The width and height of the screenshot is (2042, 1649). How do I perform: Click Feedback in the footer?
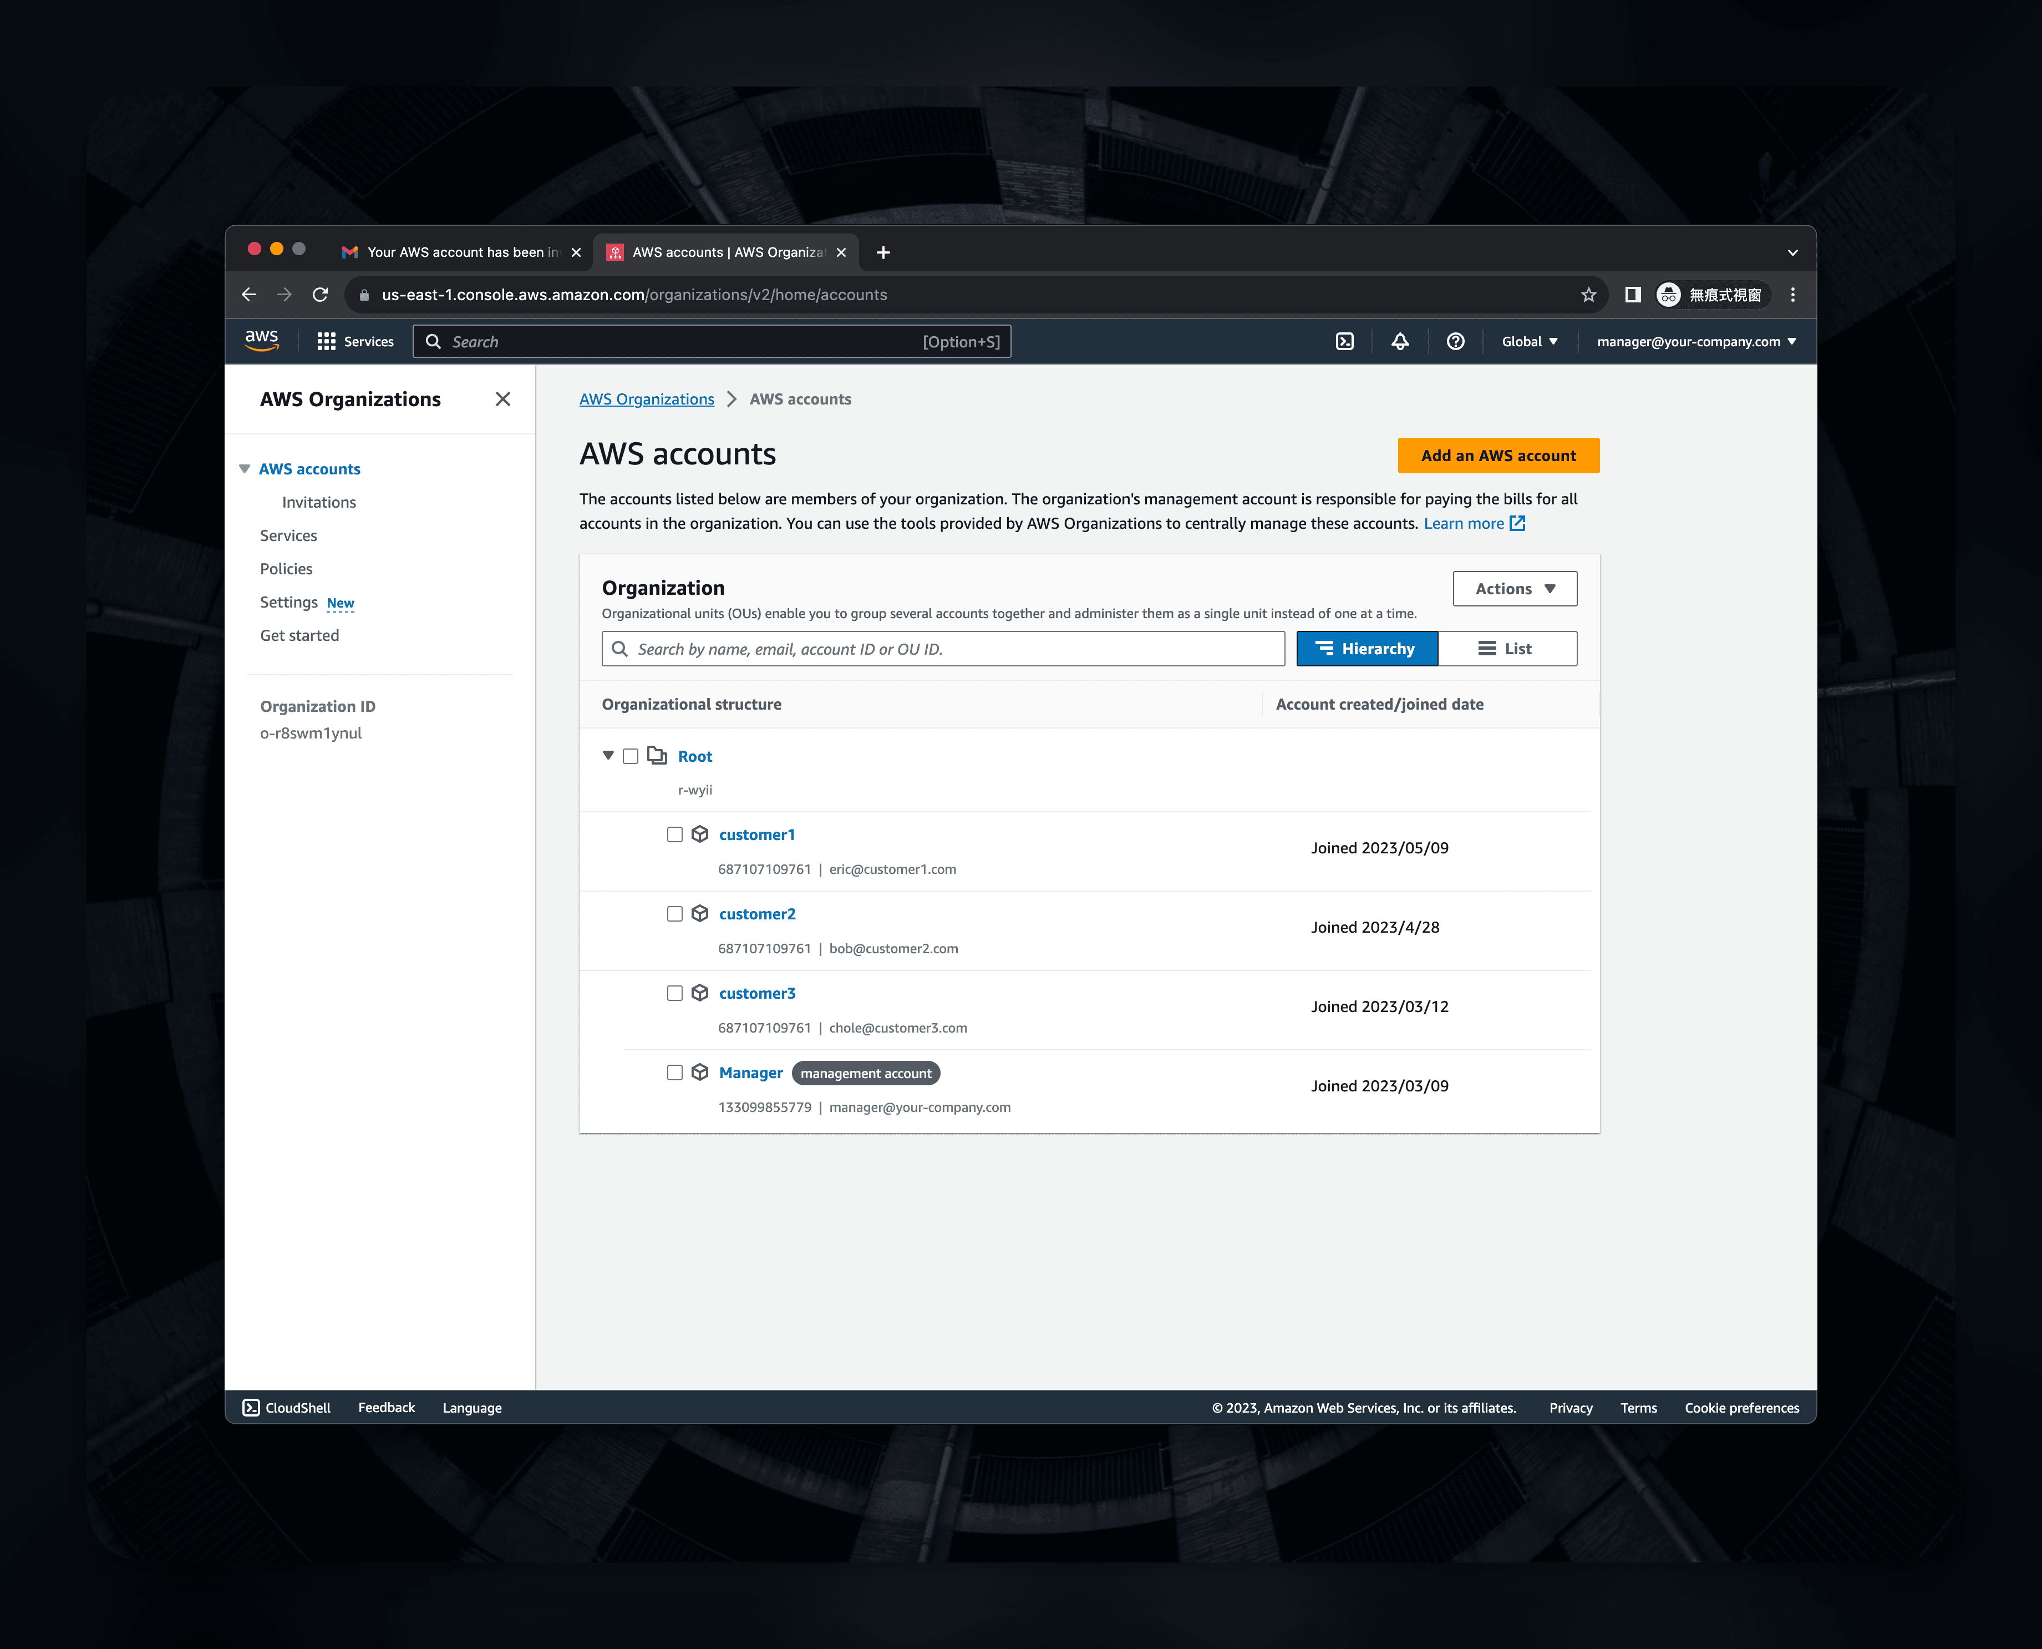point(387,1408)
